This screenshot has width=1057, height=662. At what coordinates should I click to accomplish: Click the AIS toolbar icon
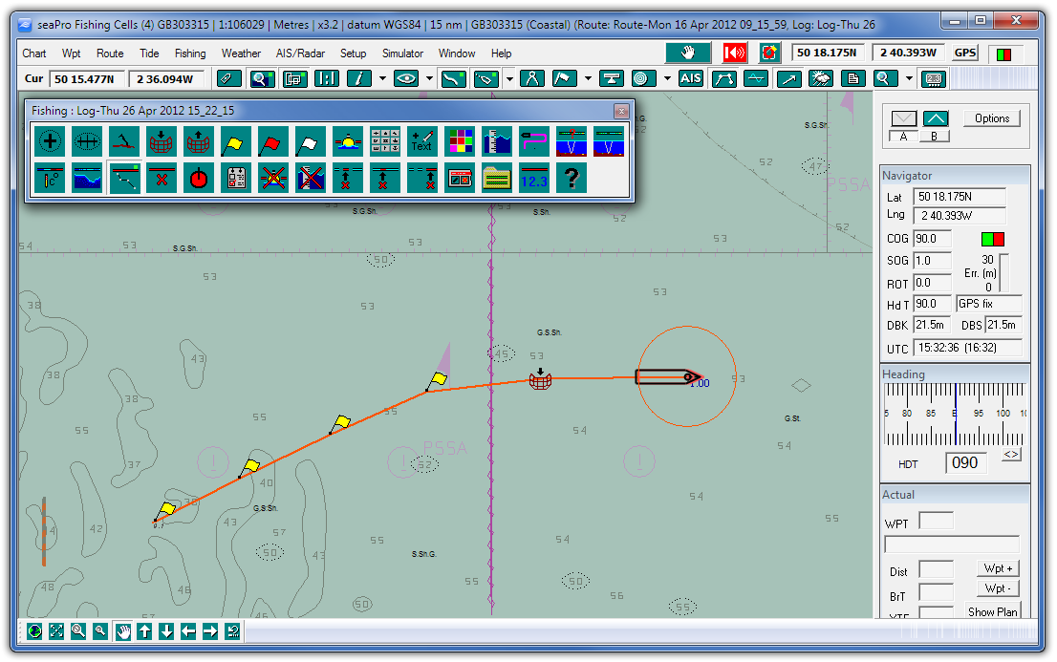690,79
